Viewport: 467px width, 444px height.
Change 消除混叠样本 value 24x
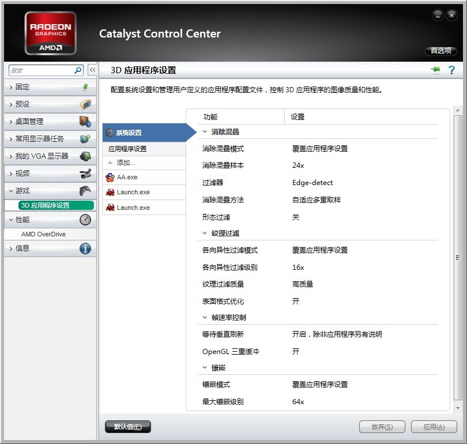pyautogui.click(x=298, y=165)
